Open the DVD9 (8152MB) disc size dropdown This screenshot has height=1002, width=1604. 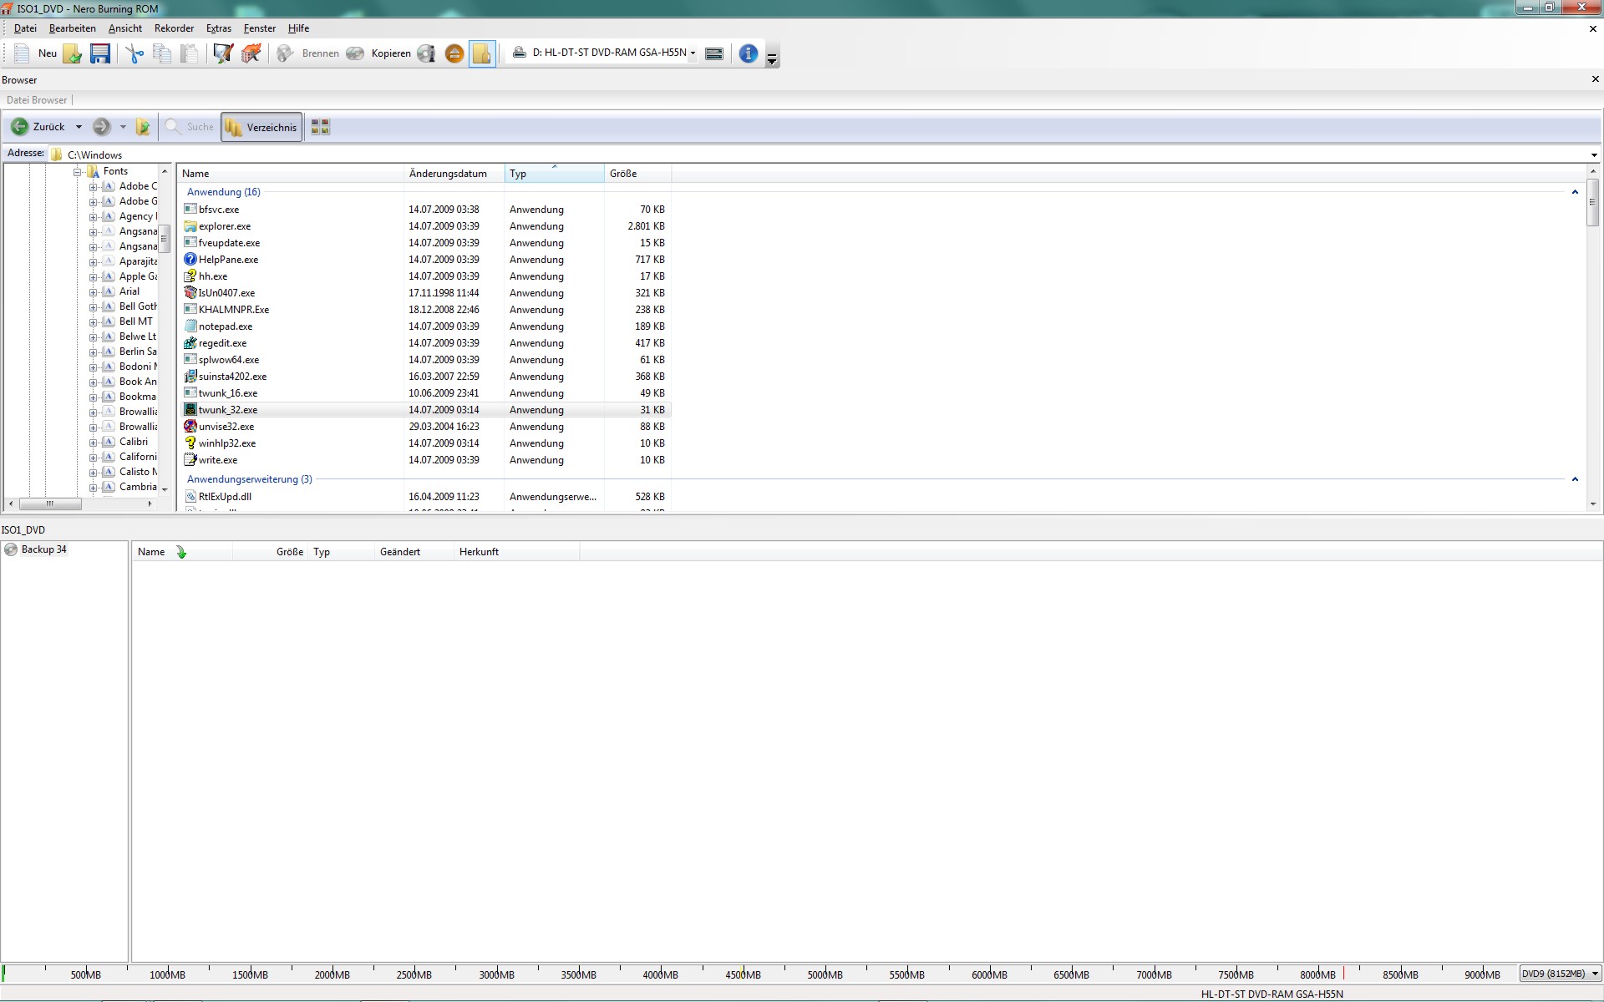coord(1559,974)
